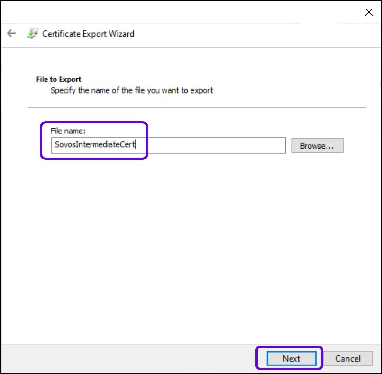Screen dimensions: 382x374
Task: Cancel the certificate export
Action: [348, 358]
